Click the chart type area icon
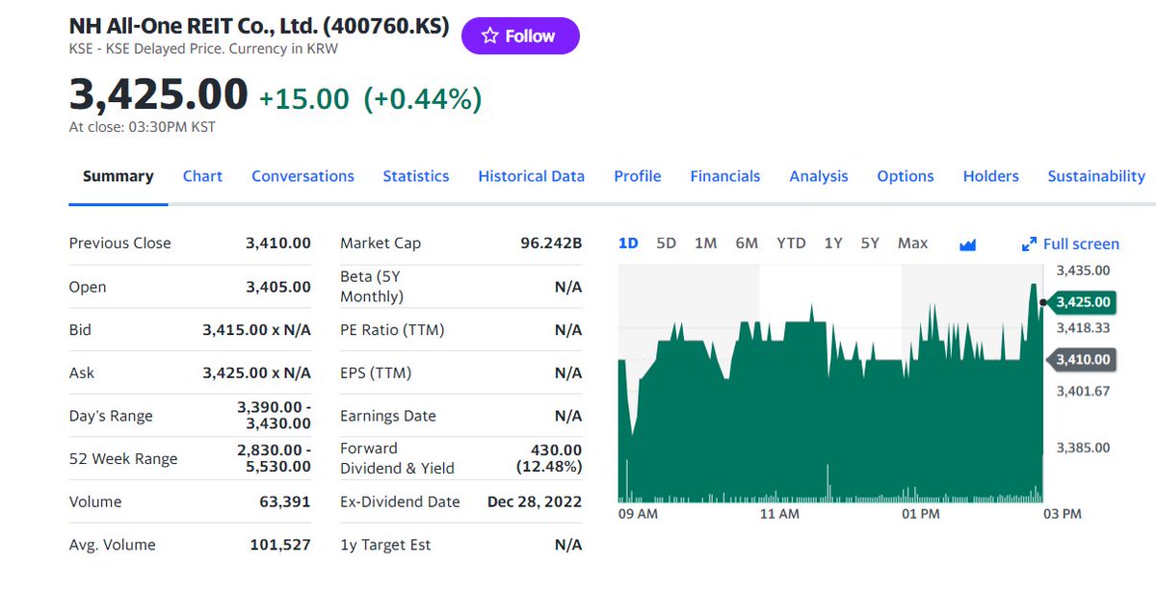This screenshot has height=590, width=1156. pyautogui.click(x=968, y=244)
